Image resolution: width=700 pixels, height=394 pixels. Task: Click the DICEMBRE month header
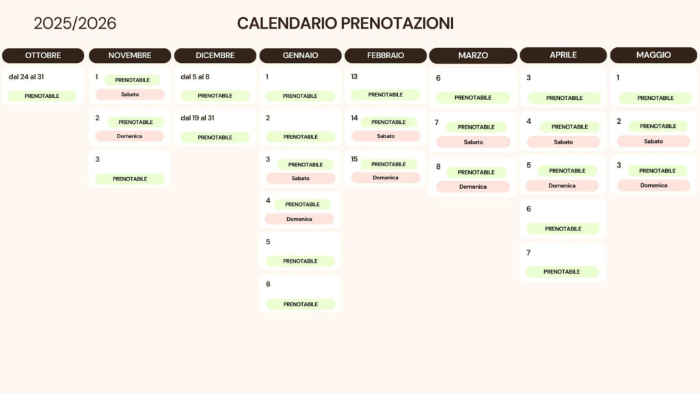click(x=215, y=55)
